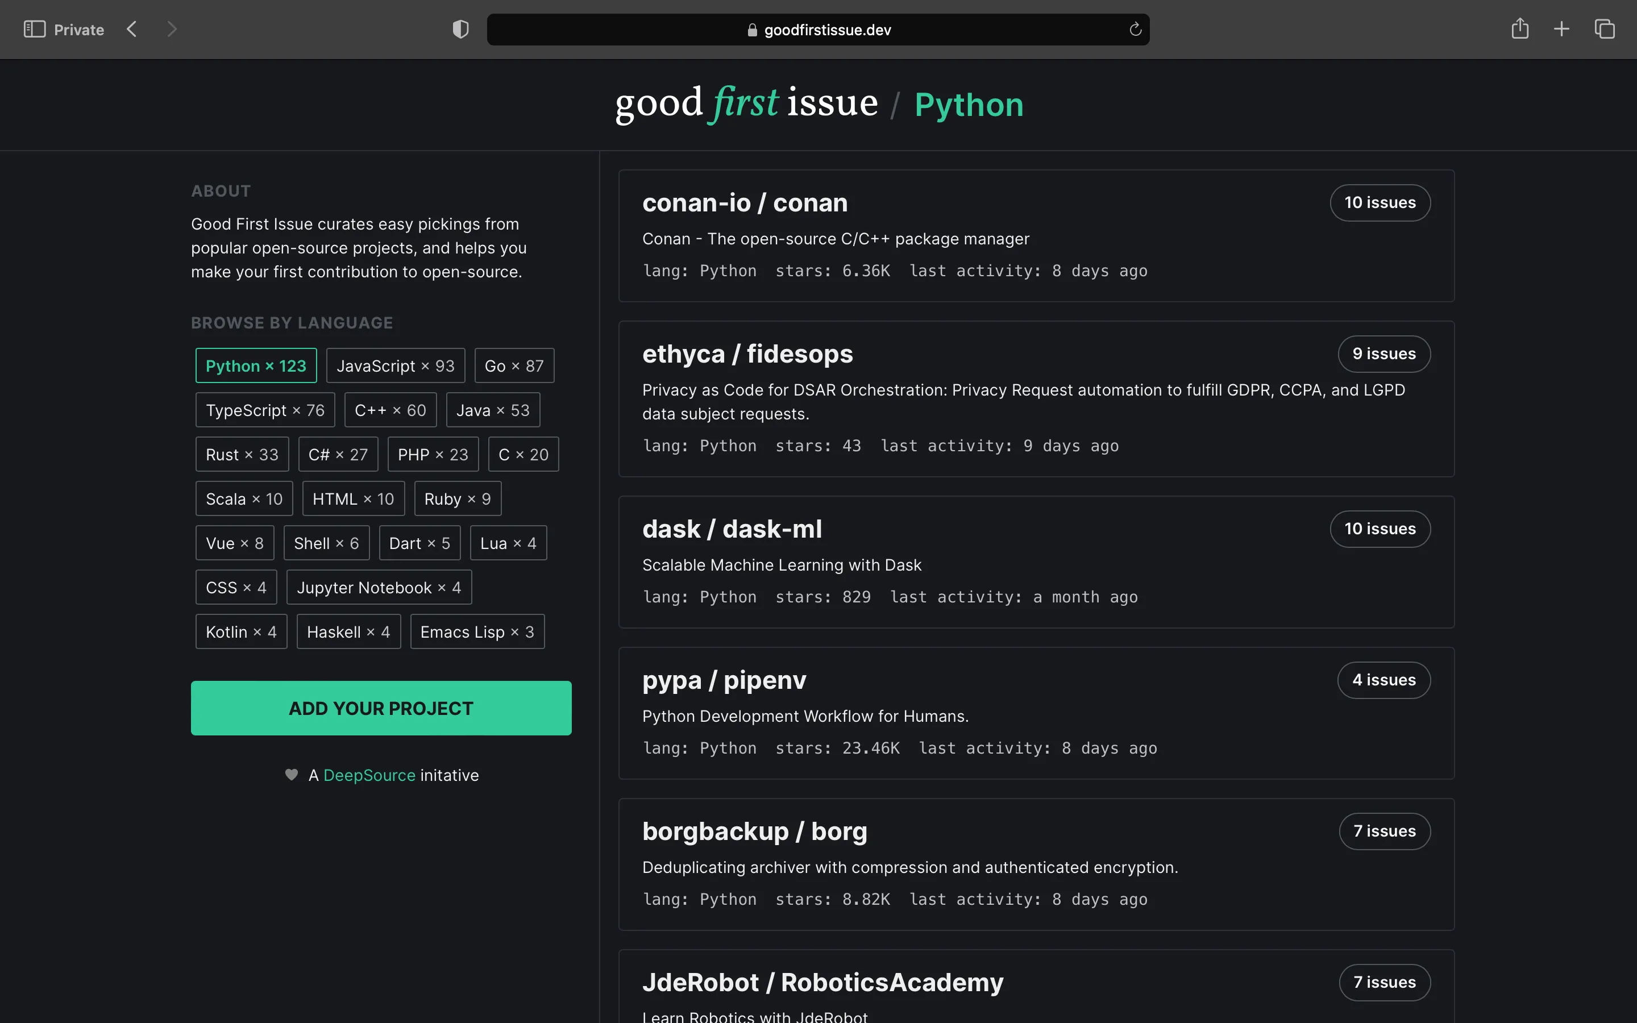The height and width of the screenshot is (1023, 1637).
Task: Filter by Lua × 4
Action: pyautogui.click(x=508, y=543)
